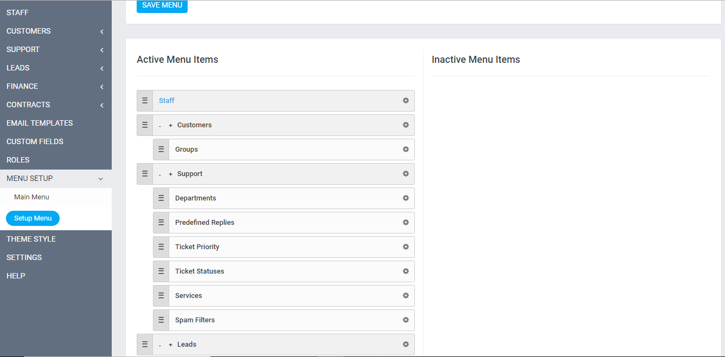
Task: Grab the drag handle of Leads item
Action: pos(145,345)
